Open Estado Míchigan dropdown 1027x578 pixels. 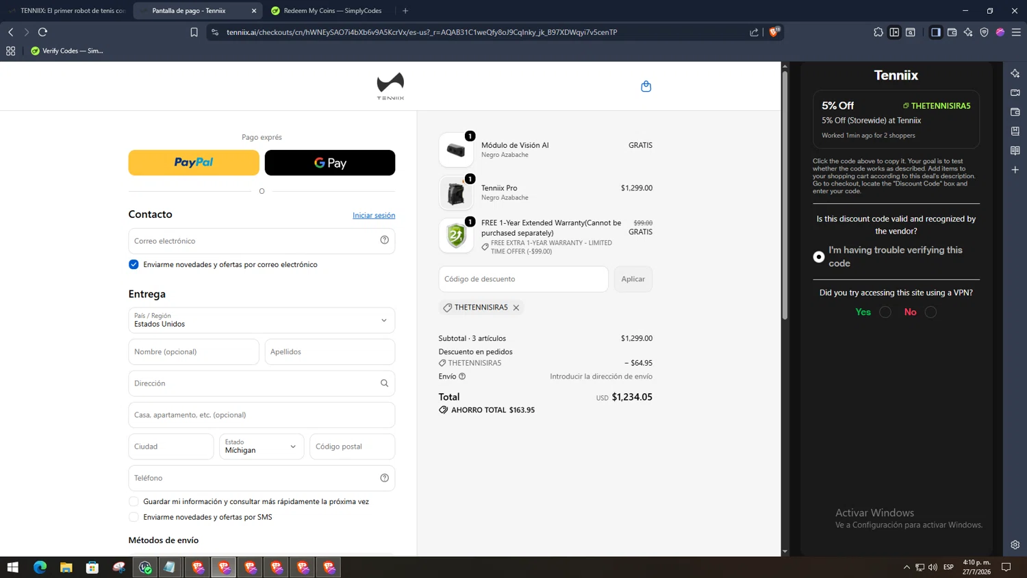click(262, 447)
